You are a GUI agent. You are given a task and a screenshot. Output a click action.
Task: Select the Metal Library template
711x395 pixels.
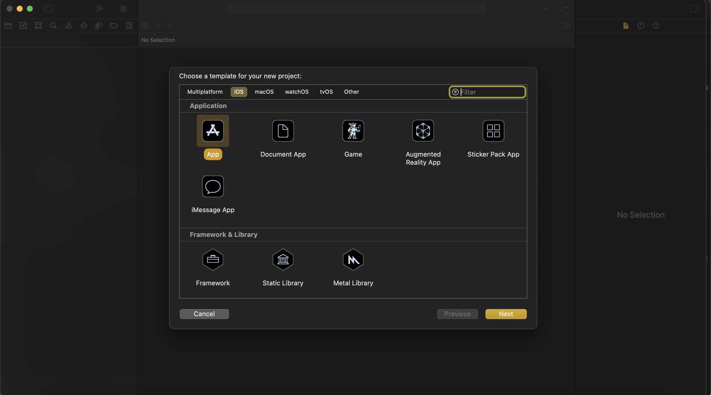point(353,260)
